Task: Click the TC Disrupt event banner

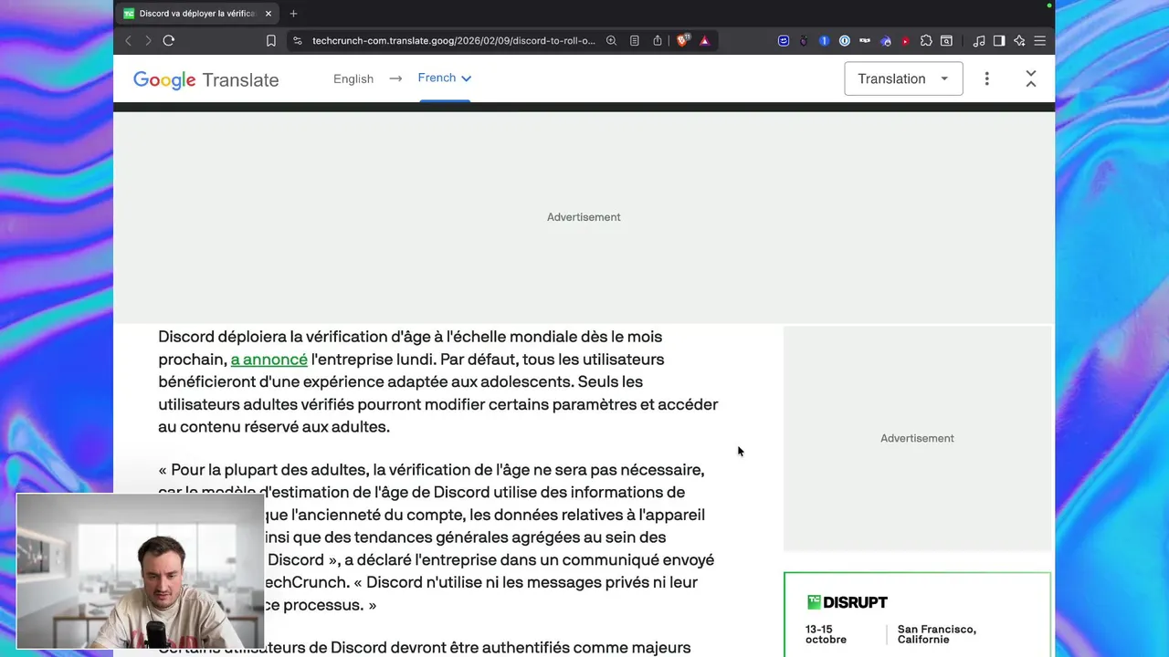Action: [x=917, y=614]
